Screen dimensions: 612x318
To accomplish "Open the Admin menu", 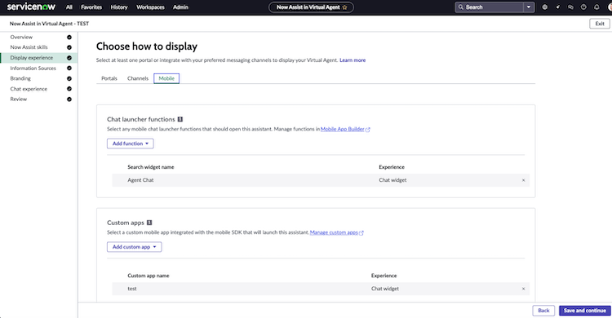I will (180, 7).
